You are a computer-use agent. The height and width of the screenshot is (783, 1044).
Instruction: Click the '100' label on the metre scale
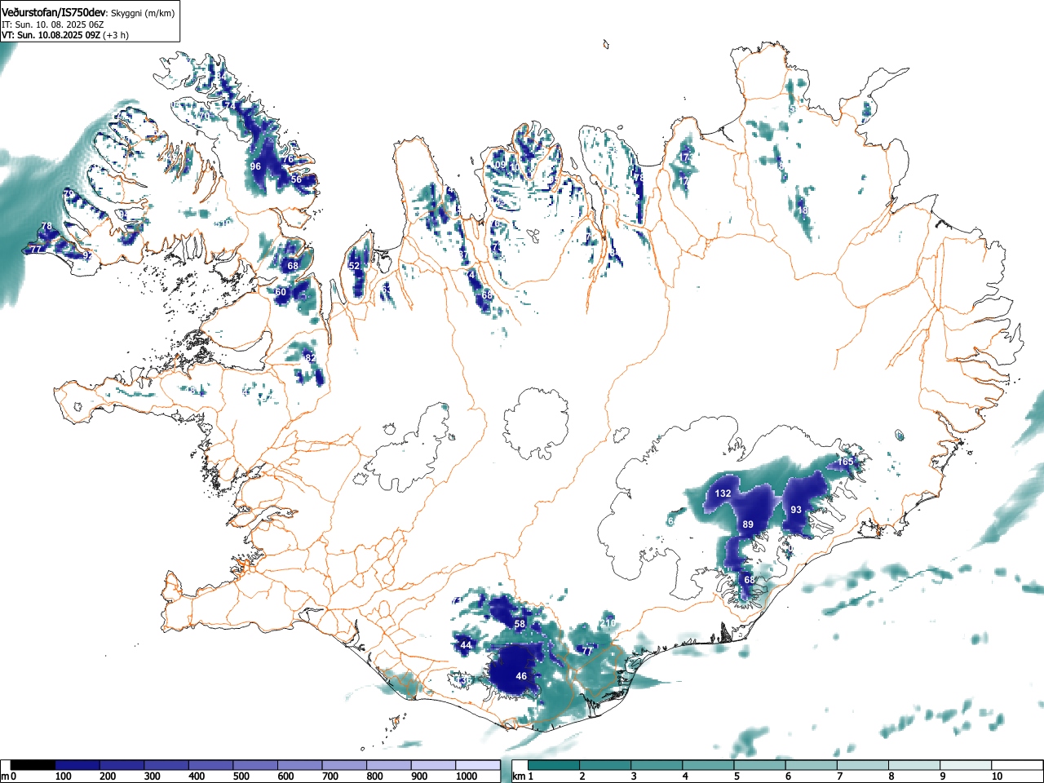click(64, 776)
